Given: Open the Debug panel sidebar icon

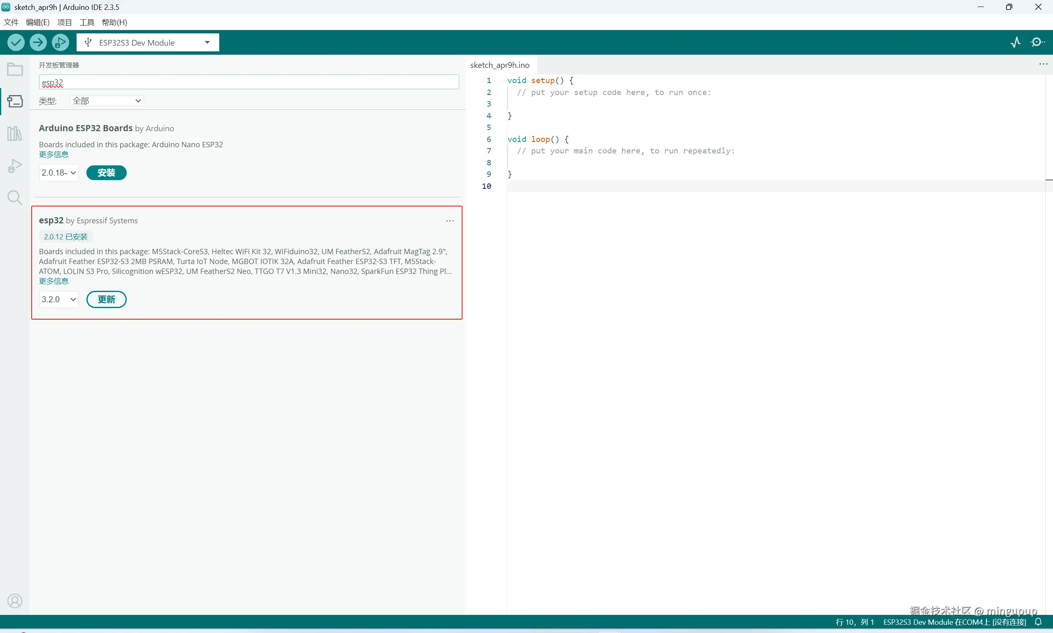Looking at the screenshot, I should tap(15, 165).
